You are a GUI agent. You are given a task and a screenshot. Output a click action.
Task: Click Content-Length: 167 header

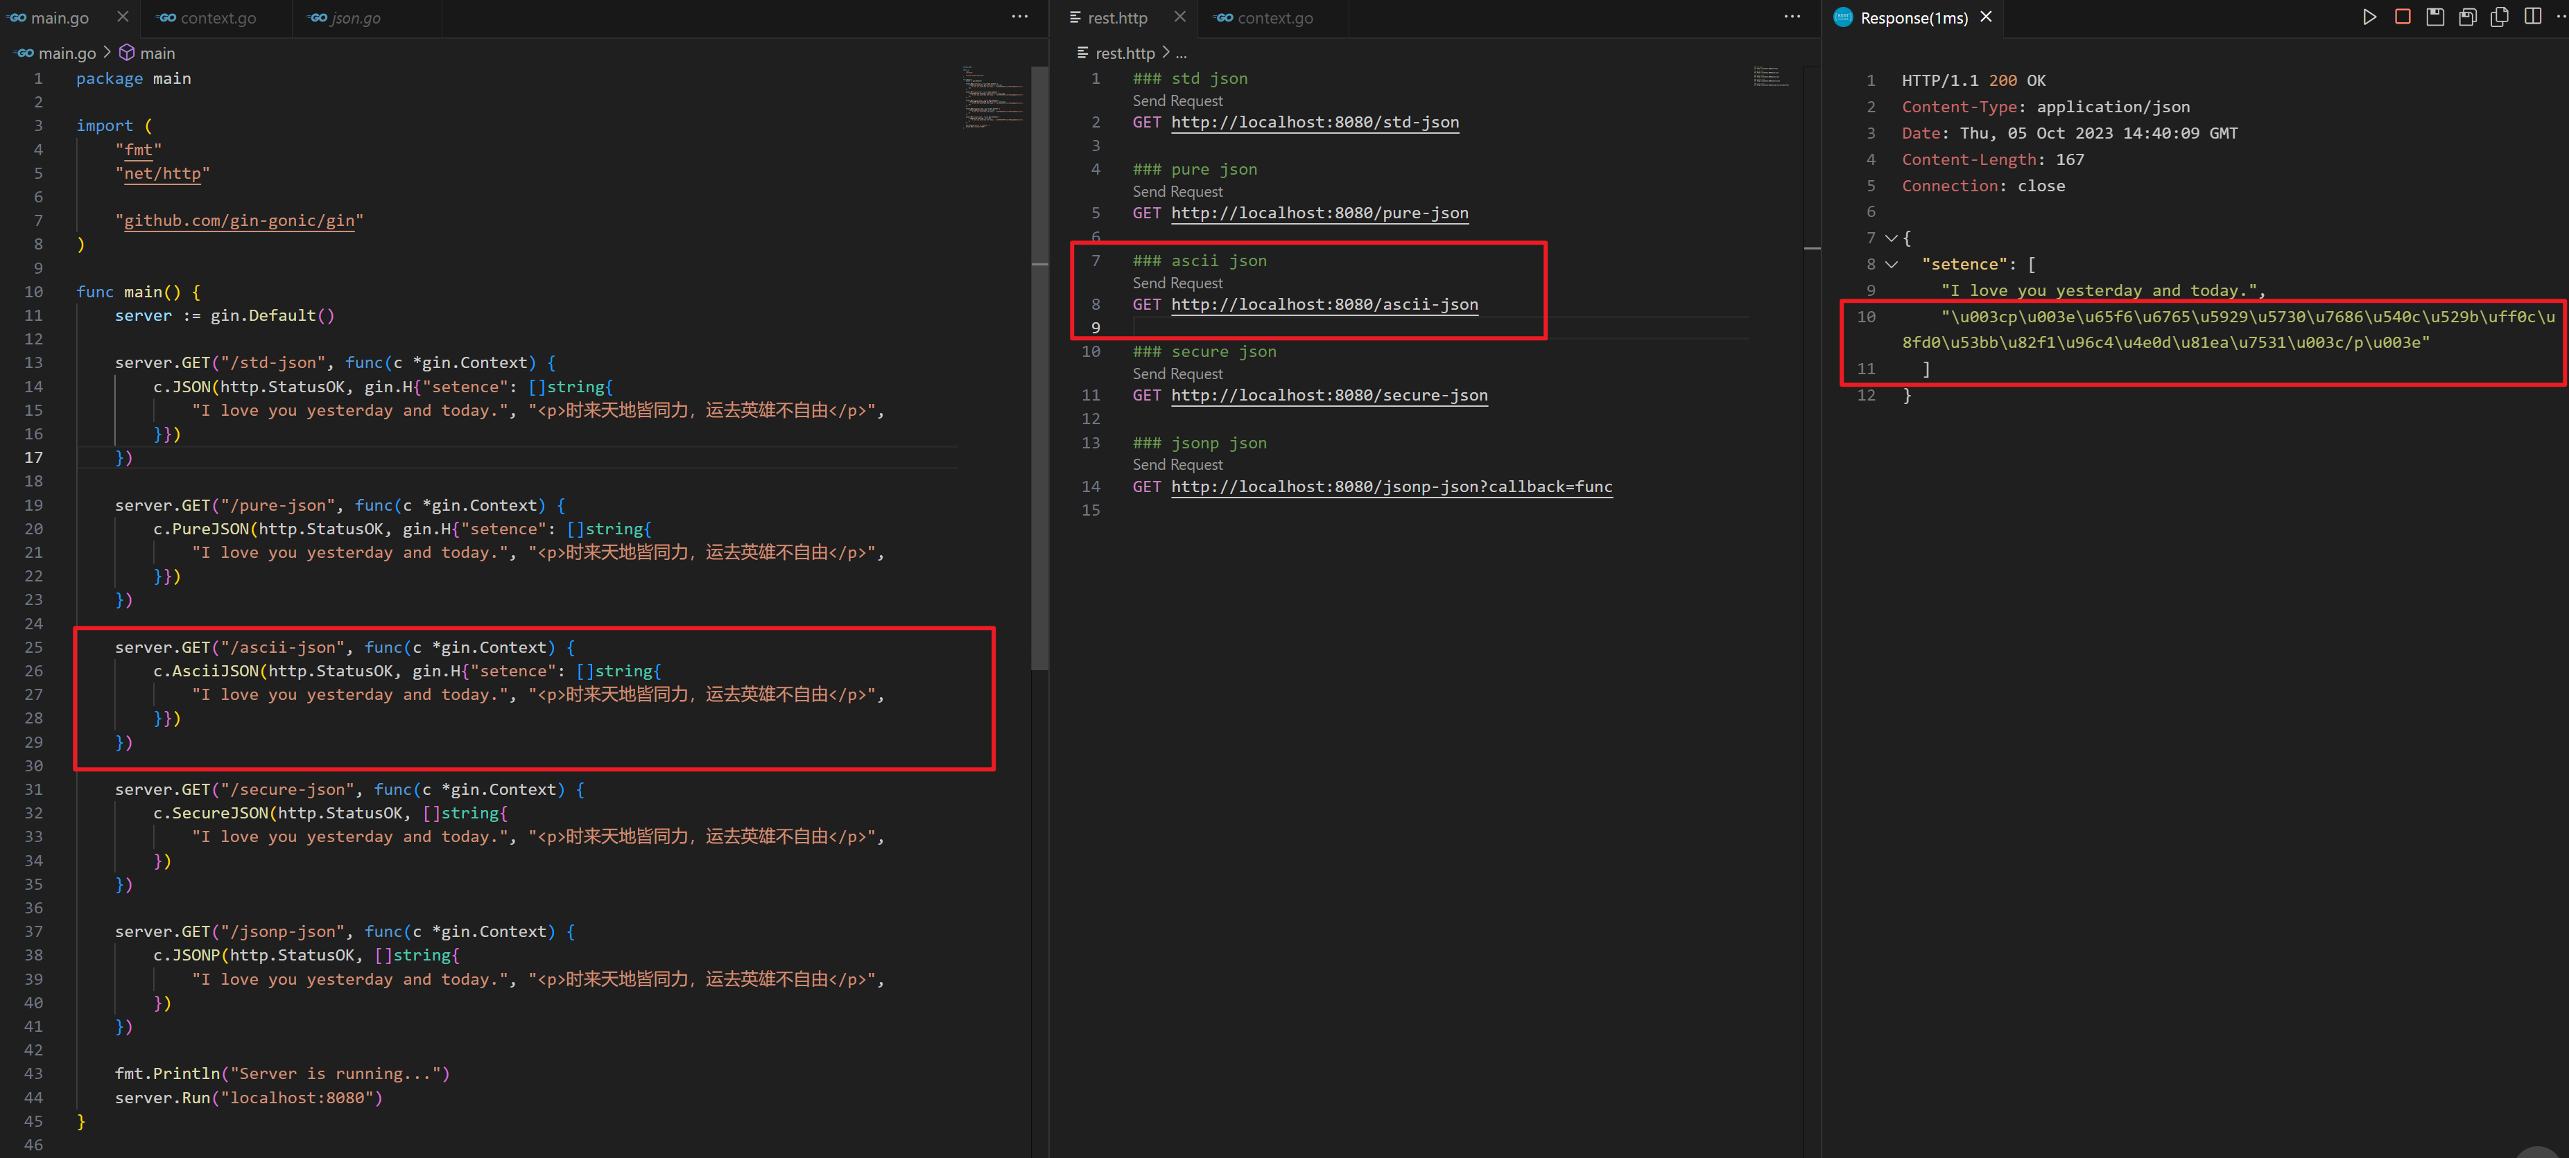[1991, 159]
